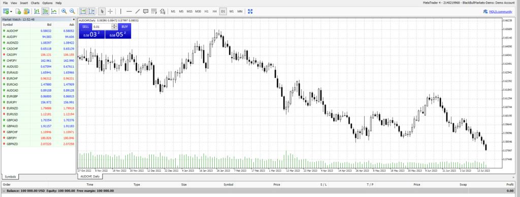Open the File menu
The height and width of the screenshot is (197, 520).
(x=5, y=3)
